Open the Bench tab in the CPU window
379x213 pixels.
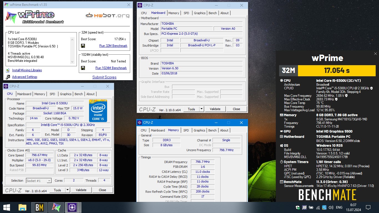coord(79,94)
